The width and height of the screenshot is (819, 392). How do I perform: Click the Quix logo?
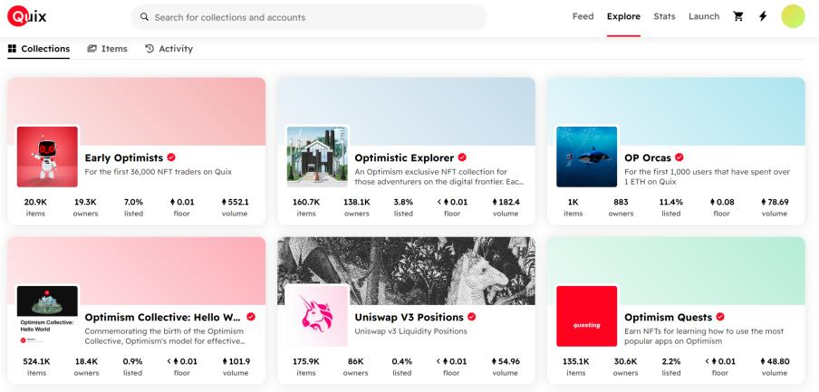coord(26,16)
